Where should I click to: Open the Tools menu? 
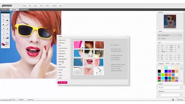pos(41,6)
